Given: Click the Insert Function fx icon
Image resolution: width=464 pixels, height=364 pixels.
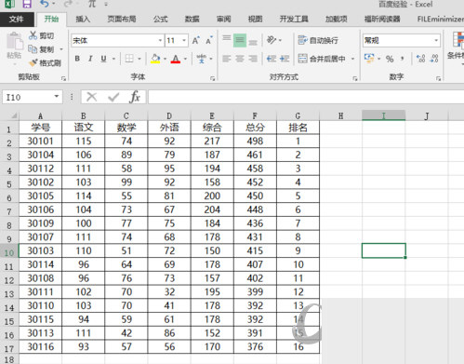Looking at the screenshot, I should click(x=135, y=97).
